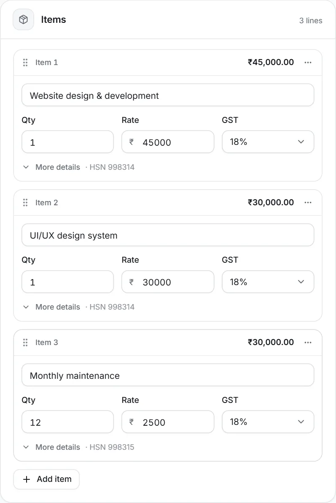The height and width of the screenshot is (503, 336).
Task: Click the HSN 998314 code under Item 1
Action: [112, 167]
